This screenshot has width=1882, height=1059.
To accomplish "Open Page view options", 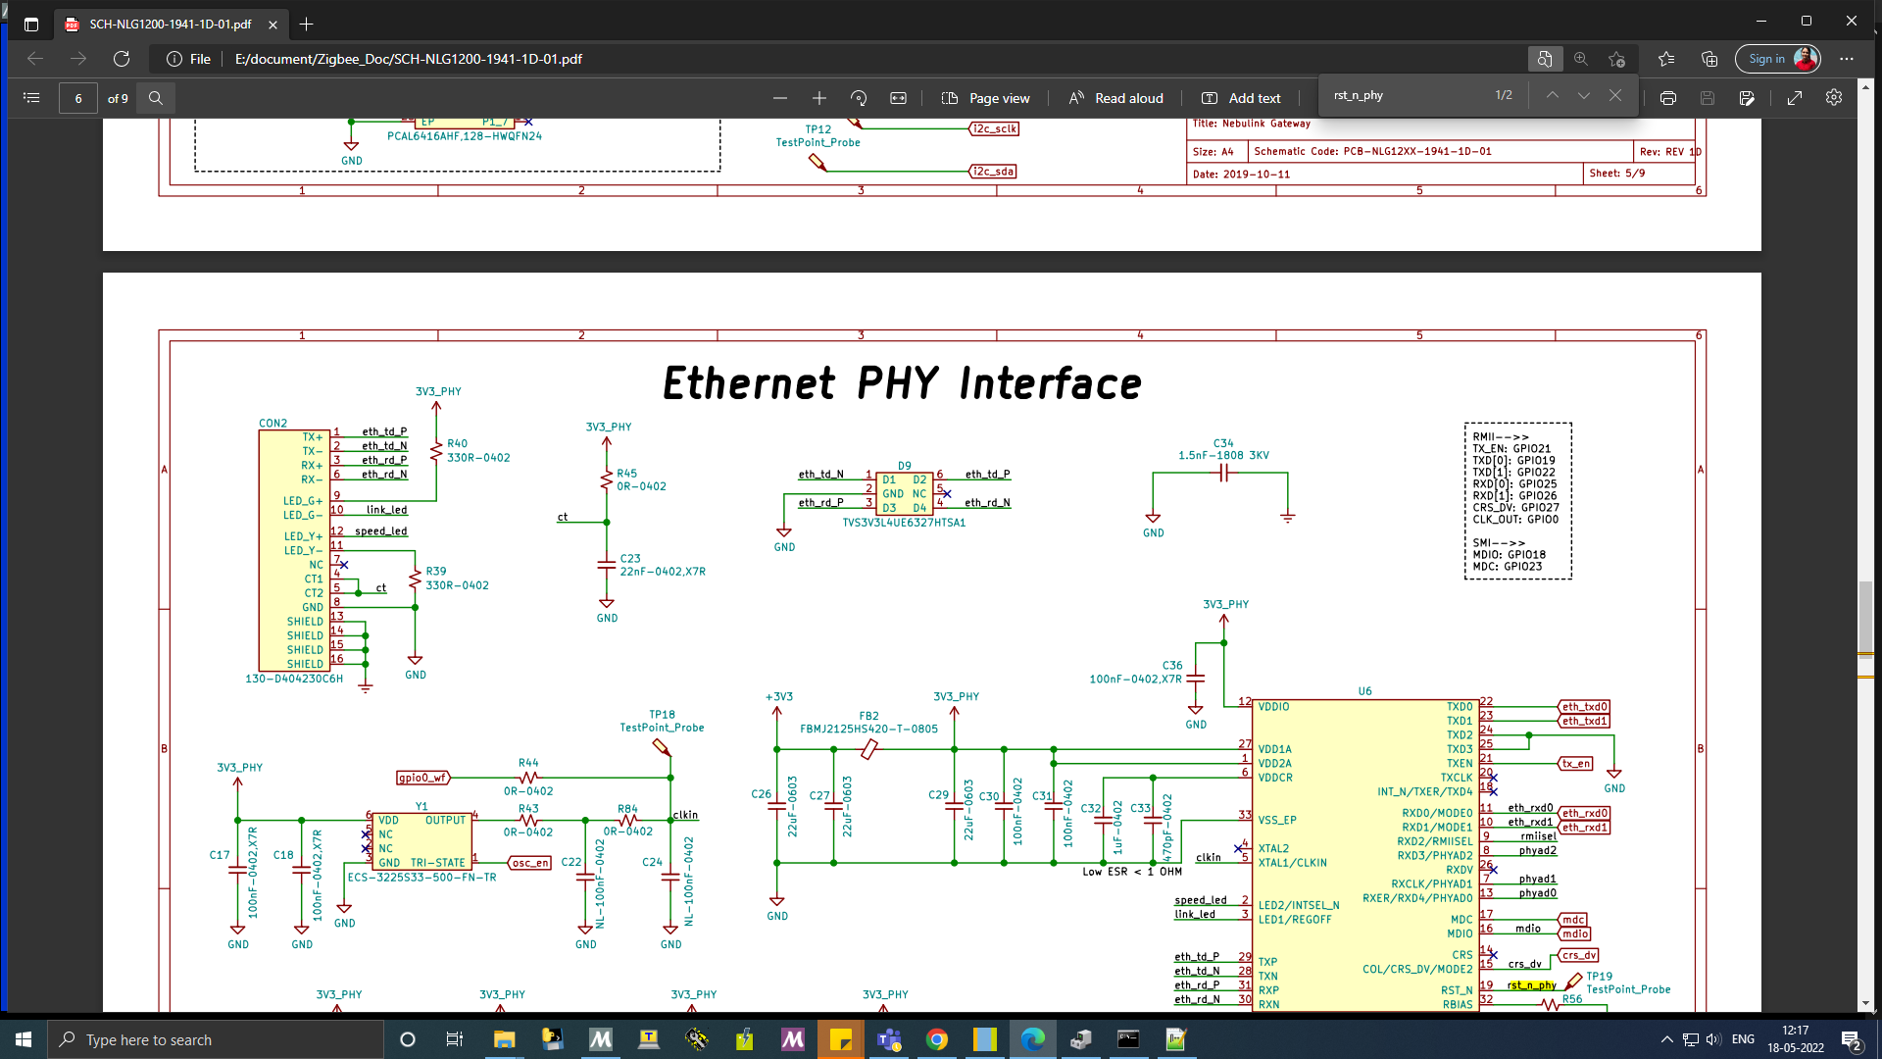I will tap(985, 98).
